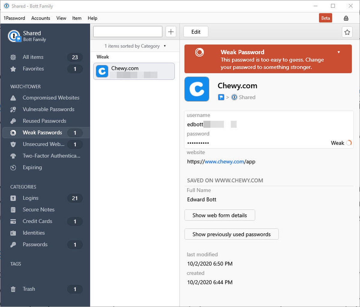The image size is (360, 307).
Task: Open the Trash folder
Action: point(29,289)
